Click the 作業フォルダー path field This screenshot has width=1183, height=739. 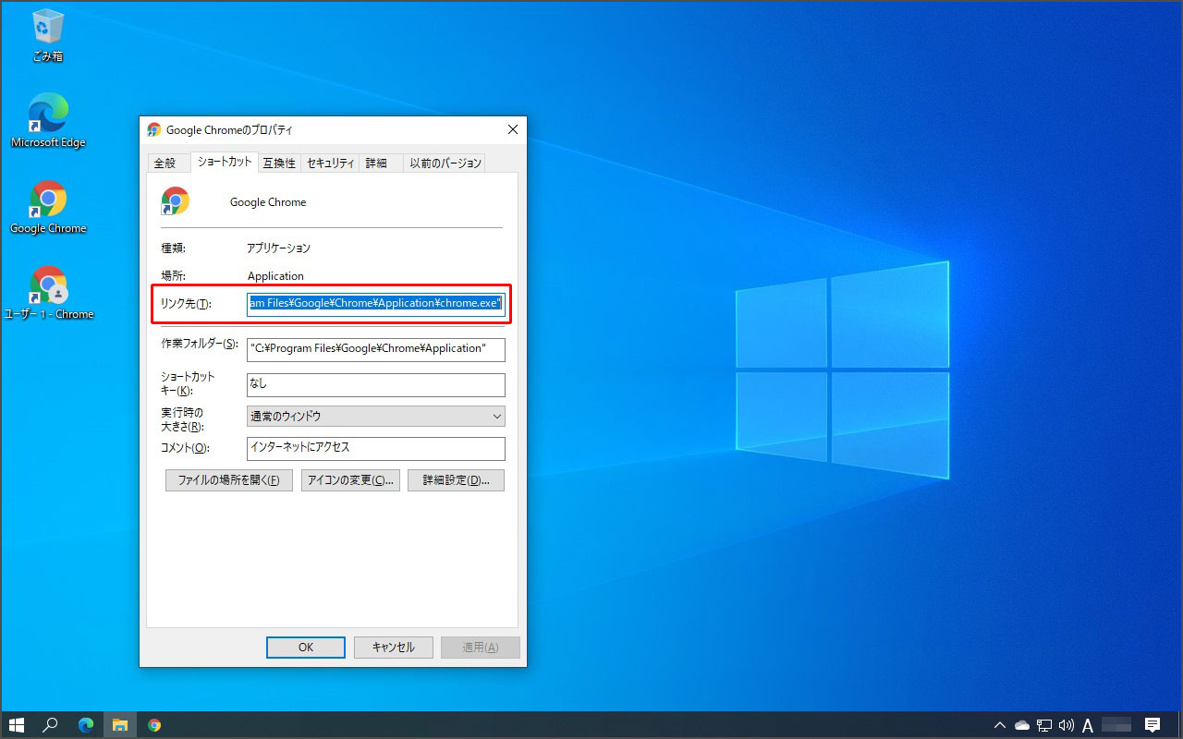click(x=376, y=349)
